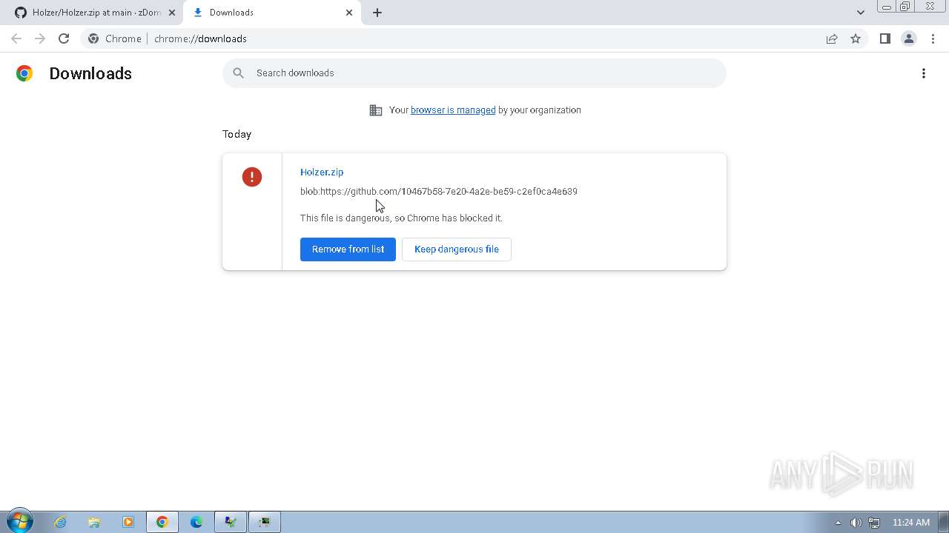The width and height of the screenshot is (949, 533).
Task: Click the share page icon
Action: [832, 38]
